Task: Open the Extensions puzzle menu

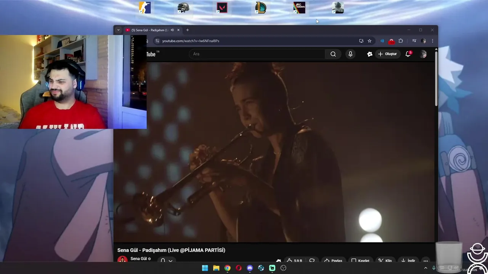Action: (x=401, y=41)
